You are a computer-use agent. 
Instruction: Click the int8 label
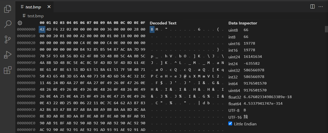[232, 37]
